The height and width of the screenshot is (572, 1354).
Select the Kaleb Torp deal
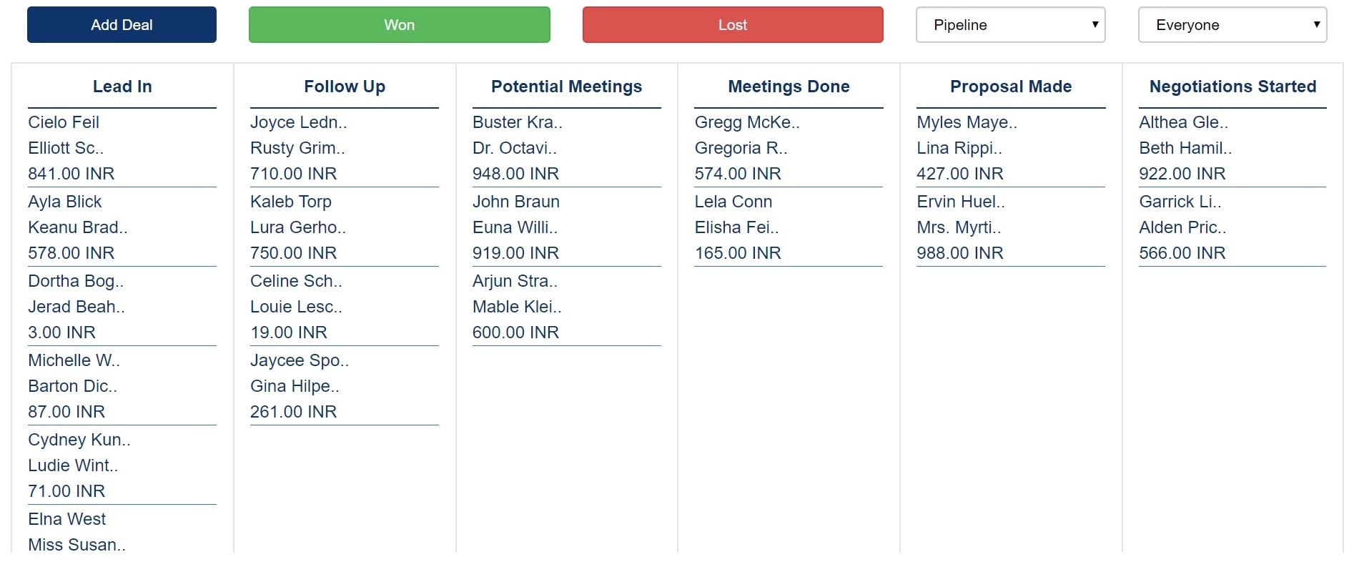pos(290,202)
